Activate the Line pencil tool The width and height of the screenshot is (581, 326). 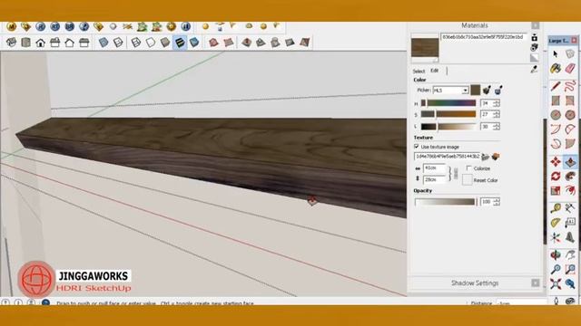coord(555,86)
